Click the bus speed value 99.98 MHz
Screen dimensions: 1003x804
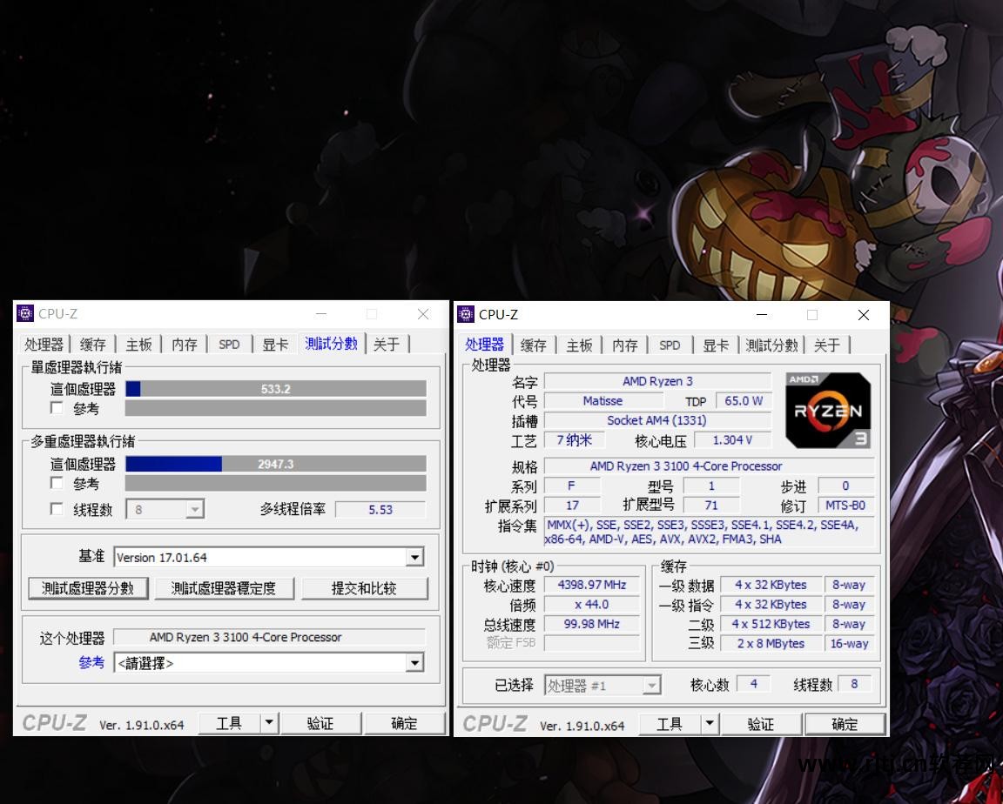tap(592, 624)
